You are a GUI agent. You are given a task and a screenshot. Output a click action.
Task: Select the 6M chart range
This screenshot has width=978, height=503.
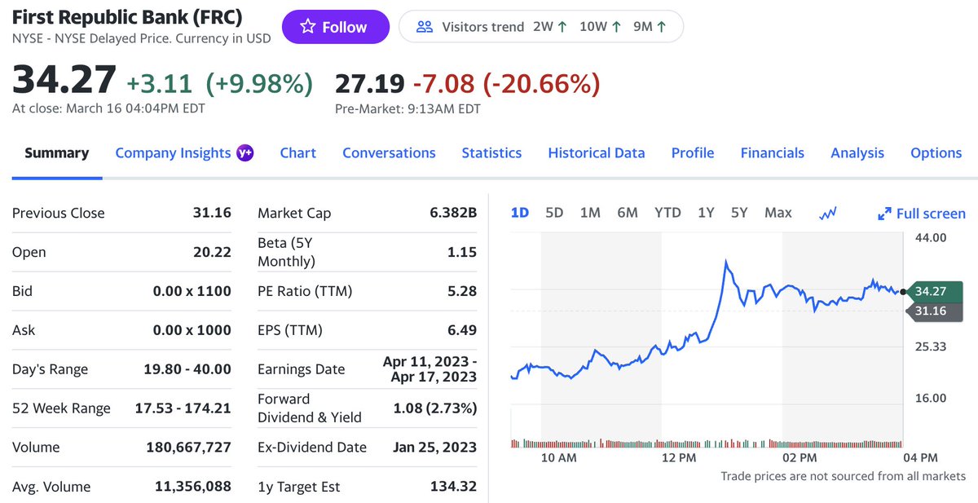628,213
